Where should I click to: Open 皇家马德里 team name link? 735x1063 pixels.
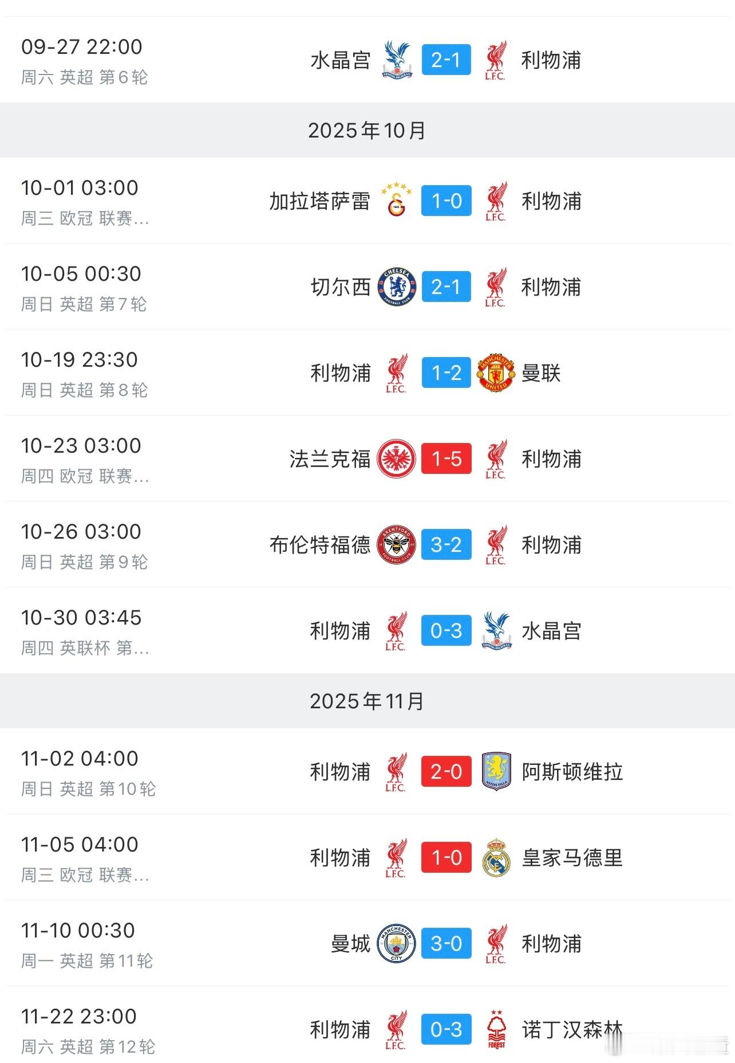pyautogui.click(x=572, y=858)
